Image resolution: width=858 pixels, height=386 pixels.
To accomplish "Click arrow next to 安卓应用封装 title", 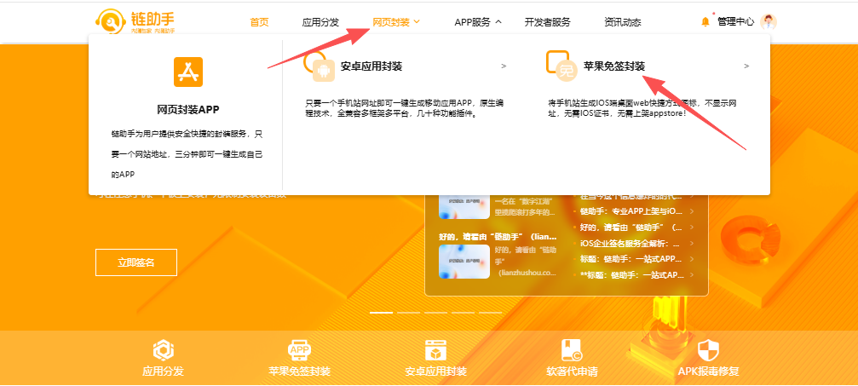I will click(x=504, y=66).
